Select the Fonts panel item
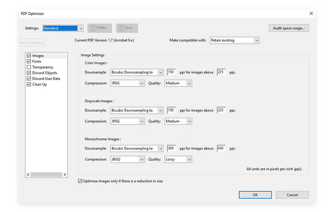The image size is (334, 212). click(37, 61)
